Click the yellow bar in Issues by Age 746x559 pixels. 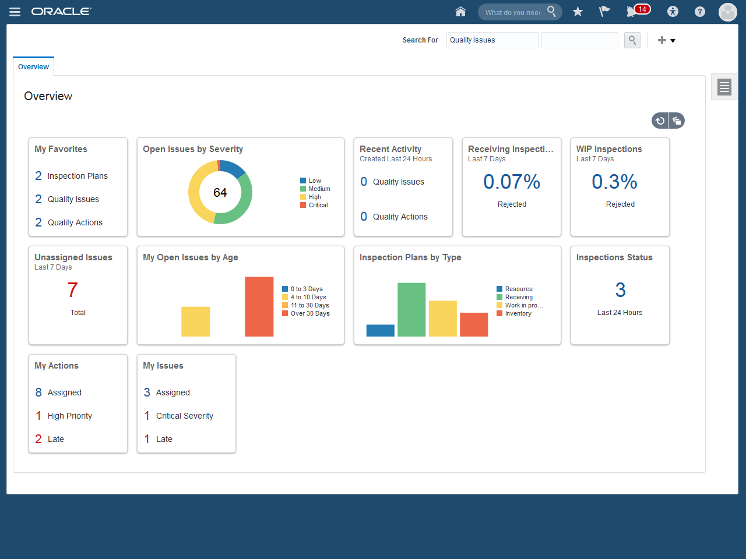click(x=196, y=321)
